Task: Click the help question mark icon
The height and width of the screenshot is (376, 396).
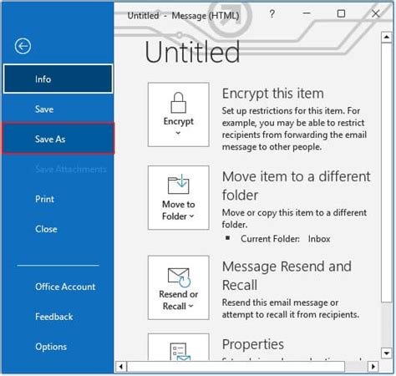Action: pyautogui.click(x=272, y=13)
